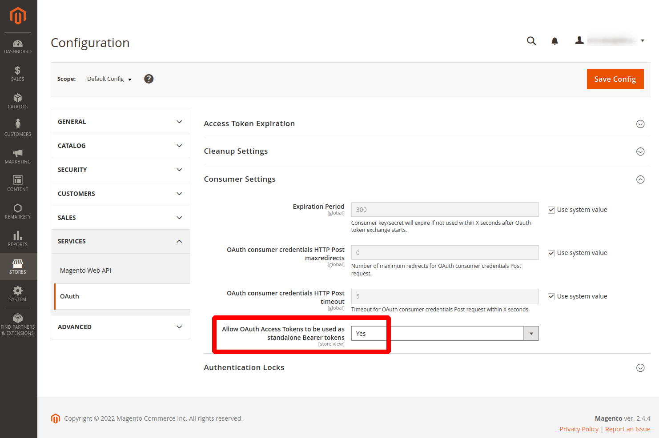Image resolution: width=659 pixels, height=438 pixels.
Task: Open the Bearer tokens Yes dropdown
Action: click(445, 334)
